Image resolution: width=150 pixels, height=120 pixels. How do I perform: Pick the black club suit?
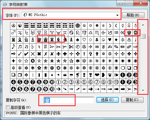click(x=97, y=40)
